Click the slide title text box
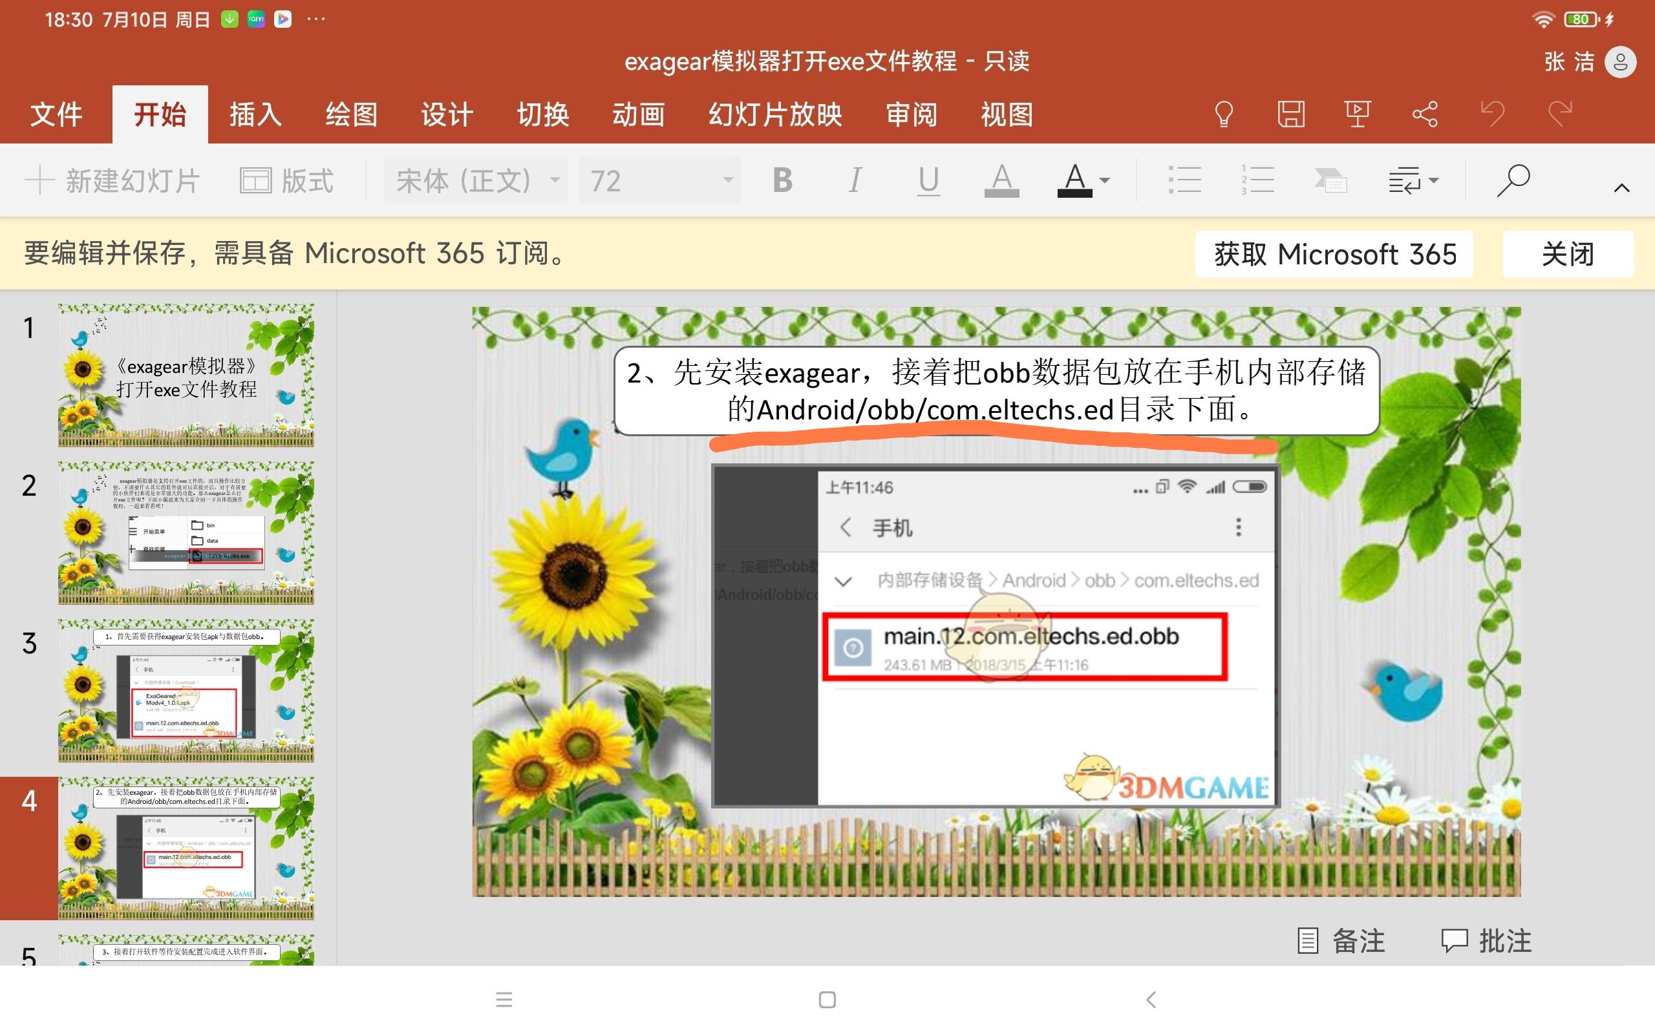Screen dimensions: 1655x1034 (x=996, y=391)
